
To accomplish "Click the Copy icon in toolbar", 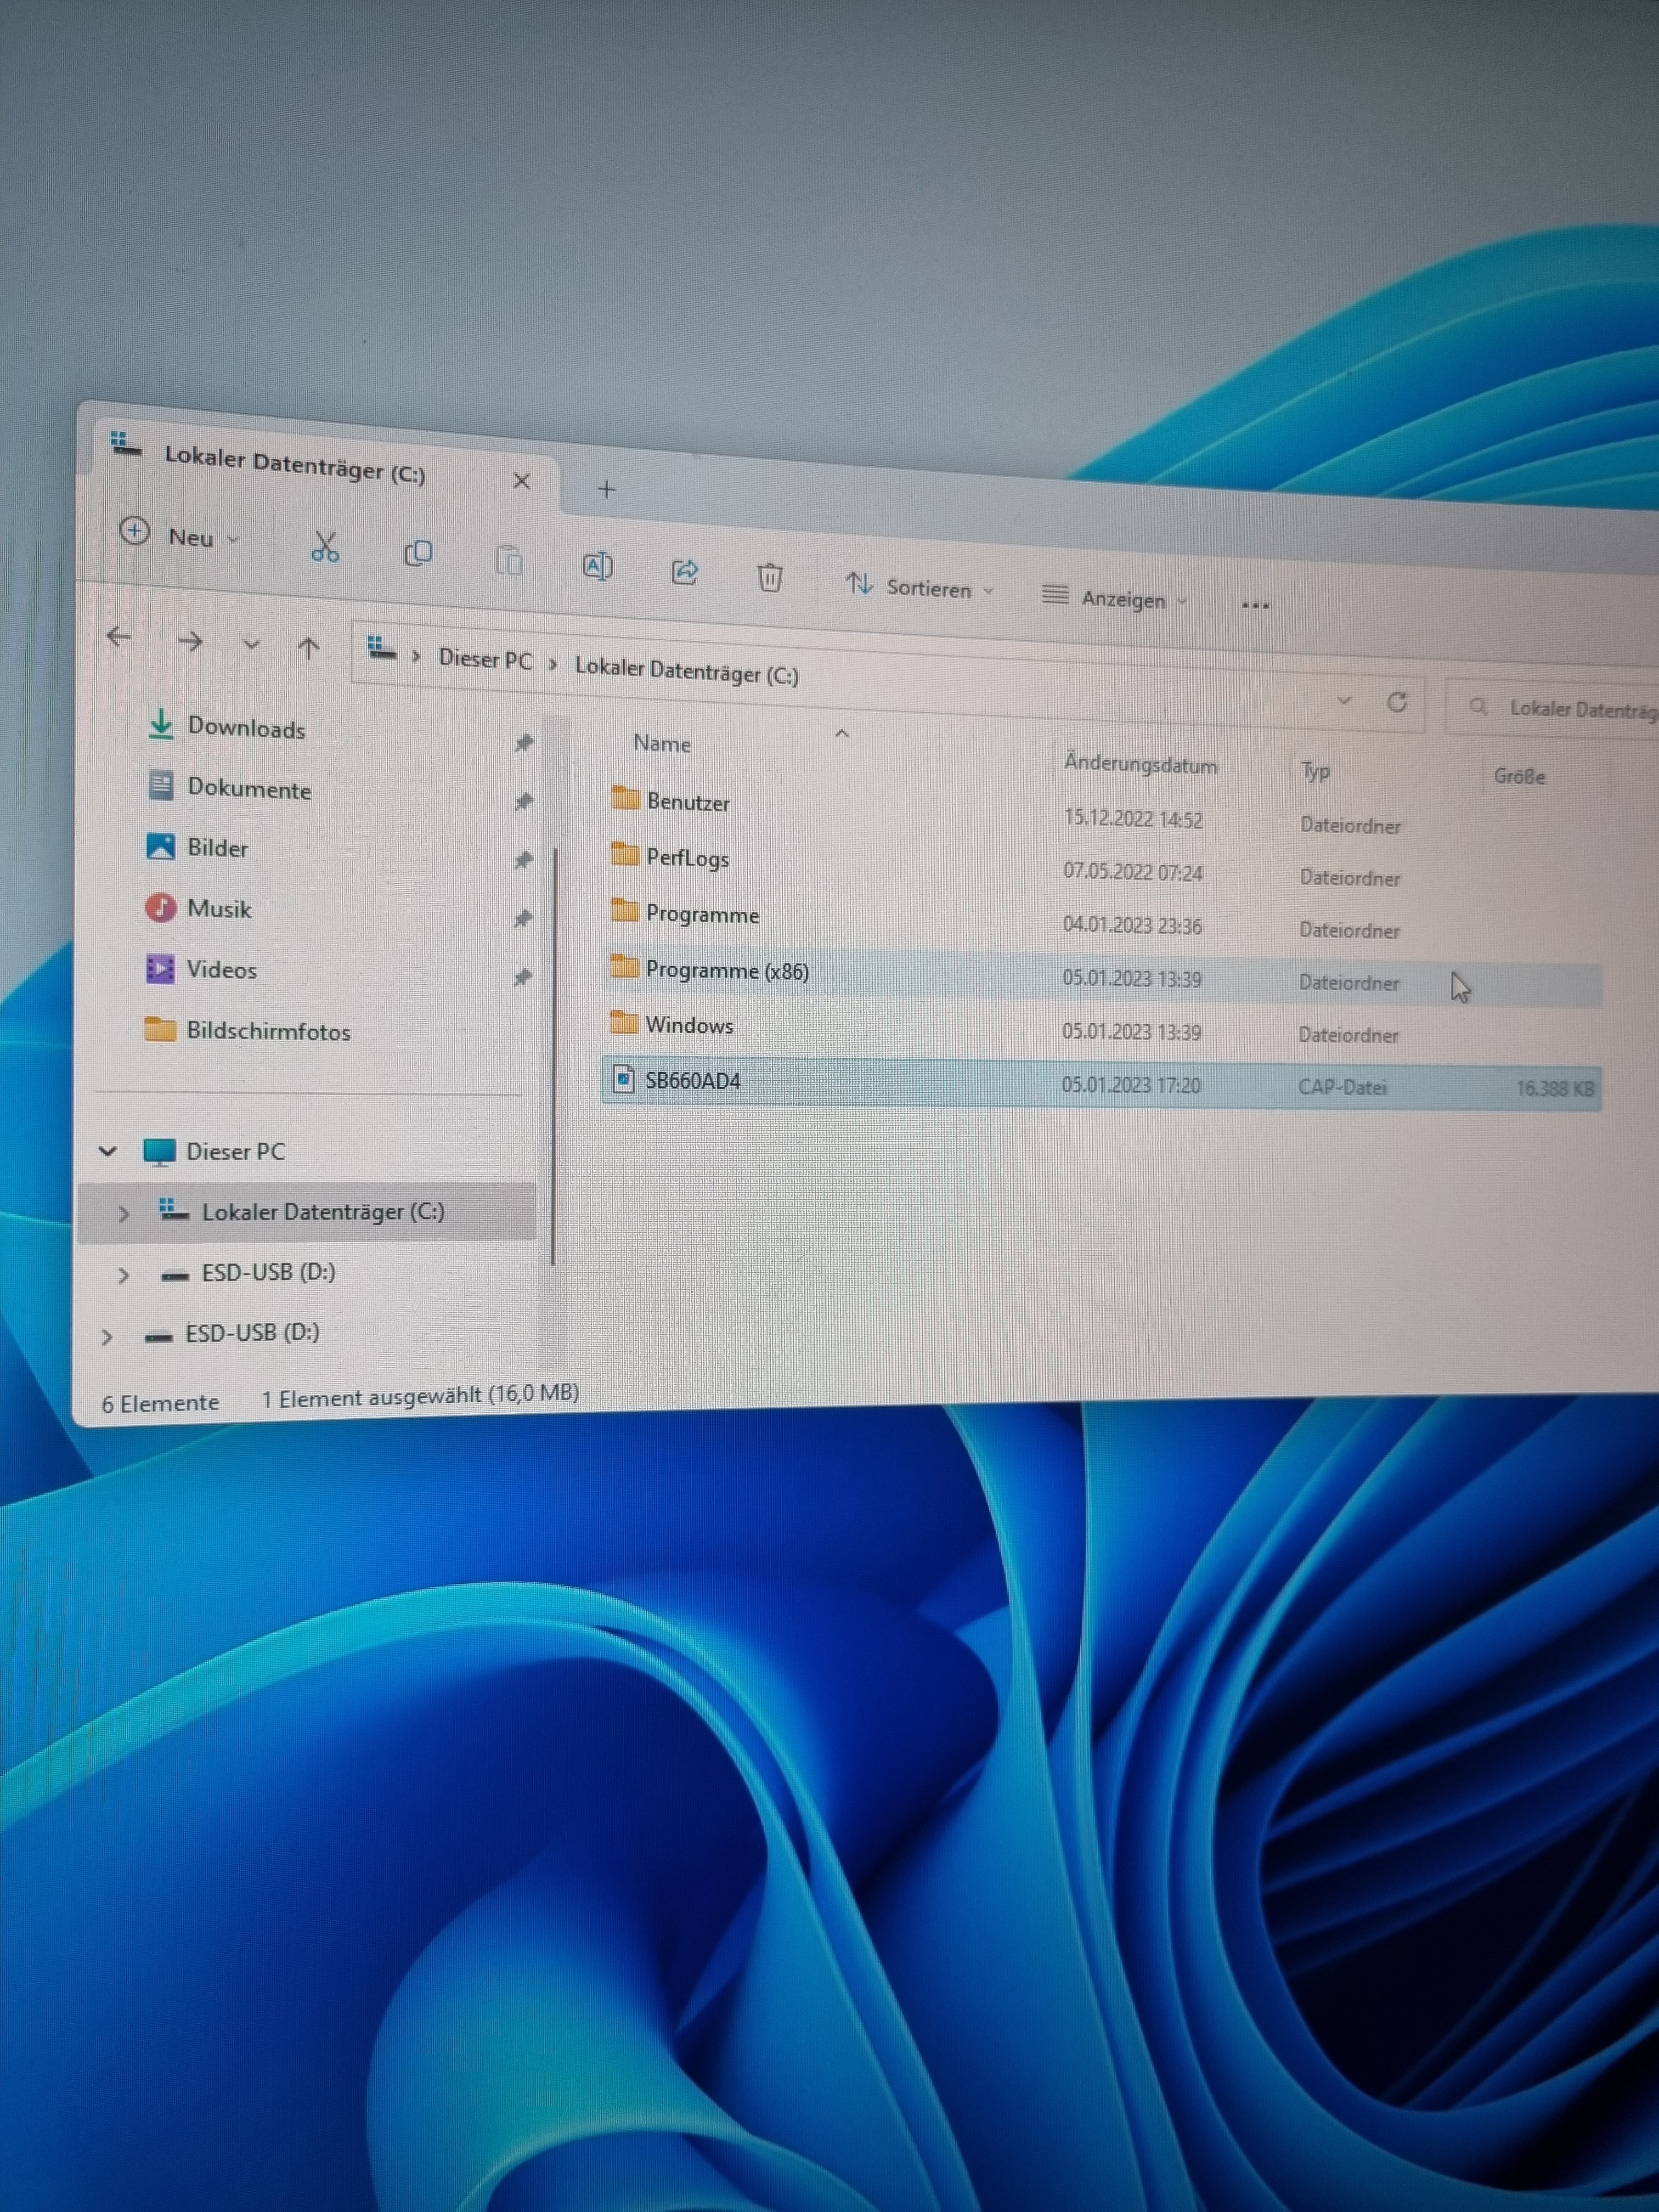I will click(x=418, y=553).
